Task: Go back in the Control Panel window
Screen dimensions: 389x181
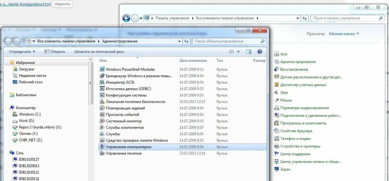Action: 126,18
